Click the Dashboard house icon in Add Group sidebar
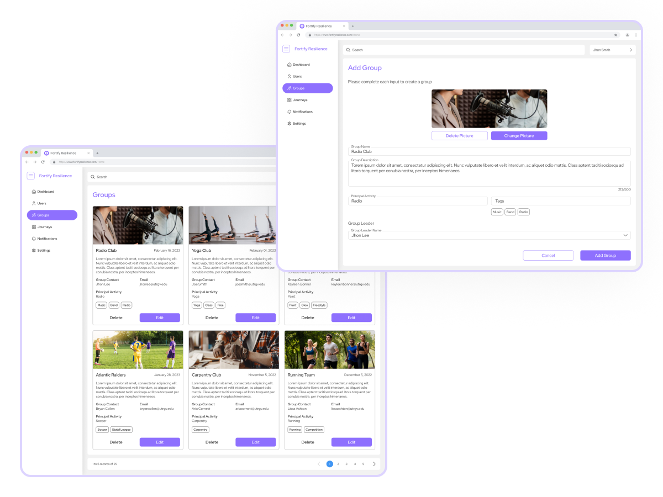This screenshot has height=497, width=663. click(x=290, y=65)
